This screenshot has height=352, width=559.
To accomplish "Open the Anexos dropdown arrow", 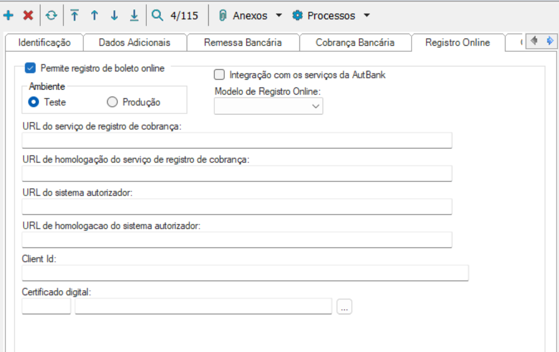I will pyautogui.click(x=279, y=15).
